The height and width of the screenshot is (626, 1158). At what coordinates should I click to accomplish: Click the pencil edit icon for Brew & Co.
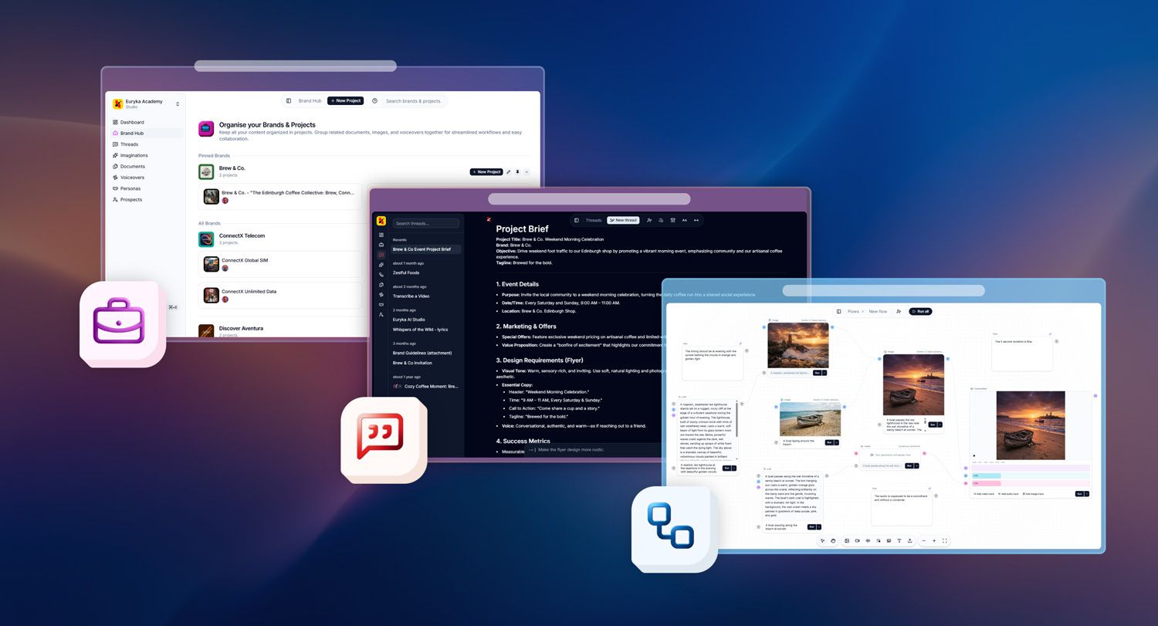[508, 172]
